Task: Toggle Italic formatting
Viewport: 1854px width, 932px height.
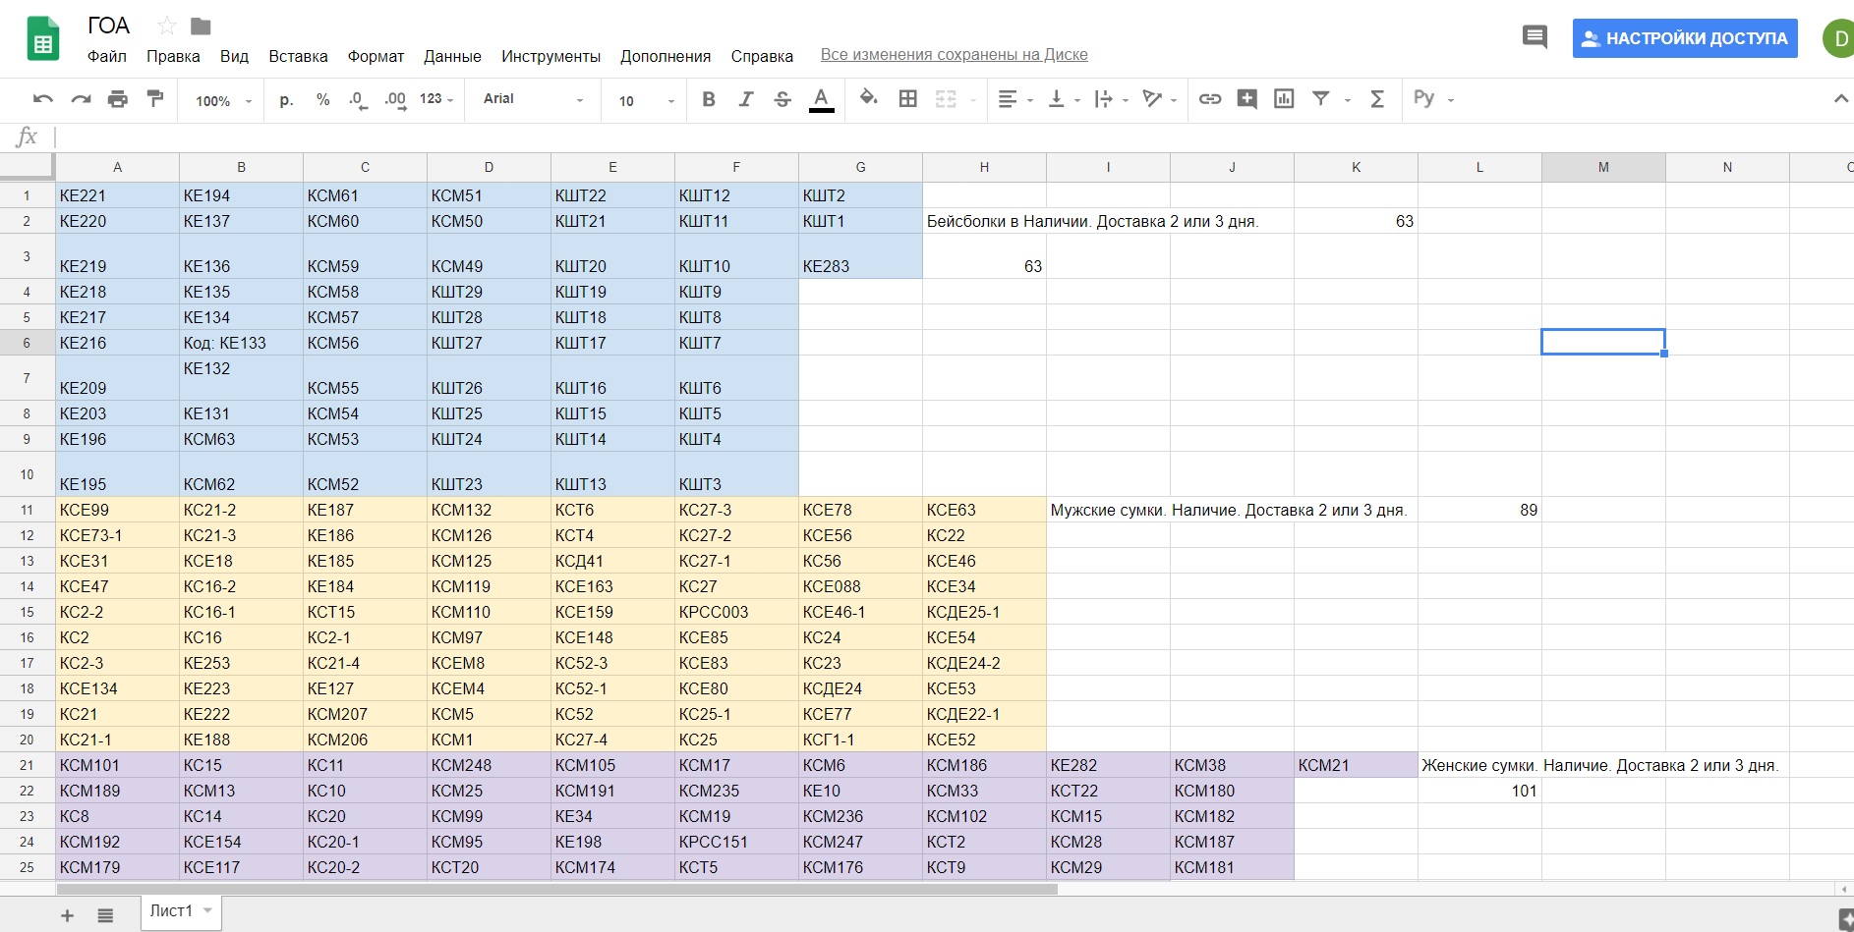Action: [x=746, y=99]
